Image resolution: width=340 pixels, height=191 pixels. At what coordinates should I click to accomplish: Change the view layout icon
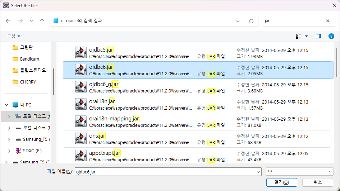click(x=299, y=36)
